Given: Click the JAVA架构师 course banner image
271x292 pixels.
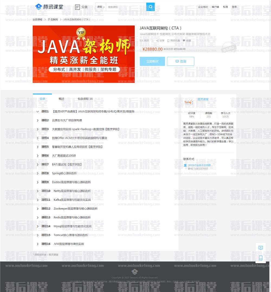Looking at the screenshot, I should coord(83,54).
